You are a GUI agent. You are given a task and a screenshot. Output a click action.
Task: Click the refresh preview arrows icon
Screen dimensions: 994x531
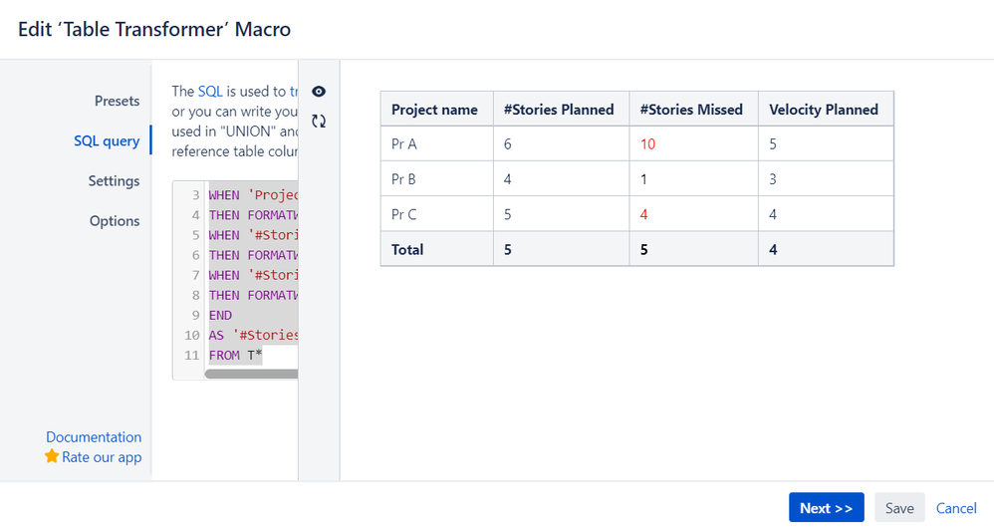[319, 122]
